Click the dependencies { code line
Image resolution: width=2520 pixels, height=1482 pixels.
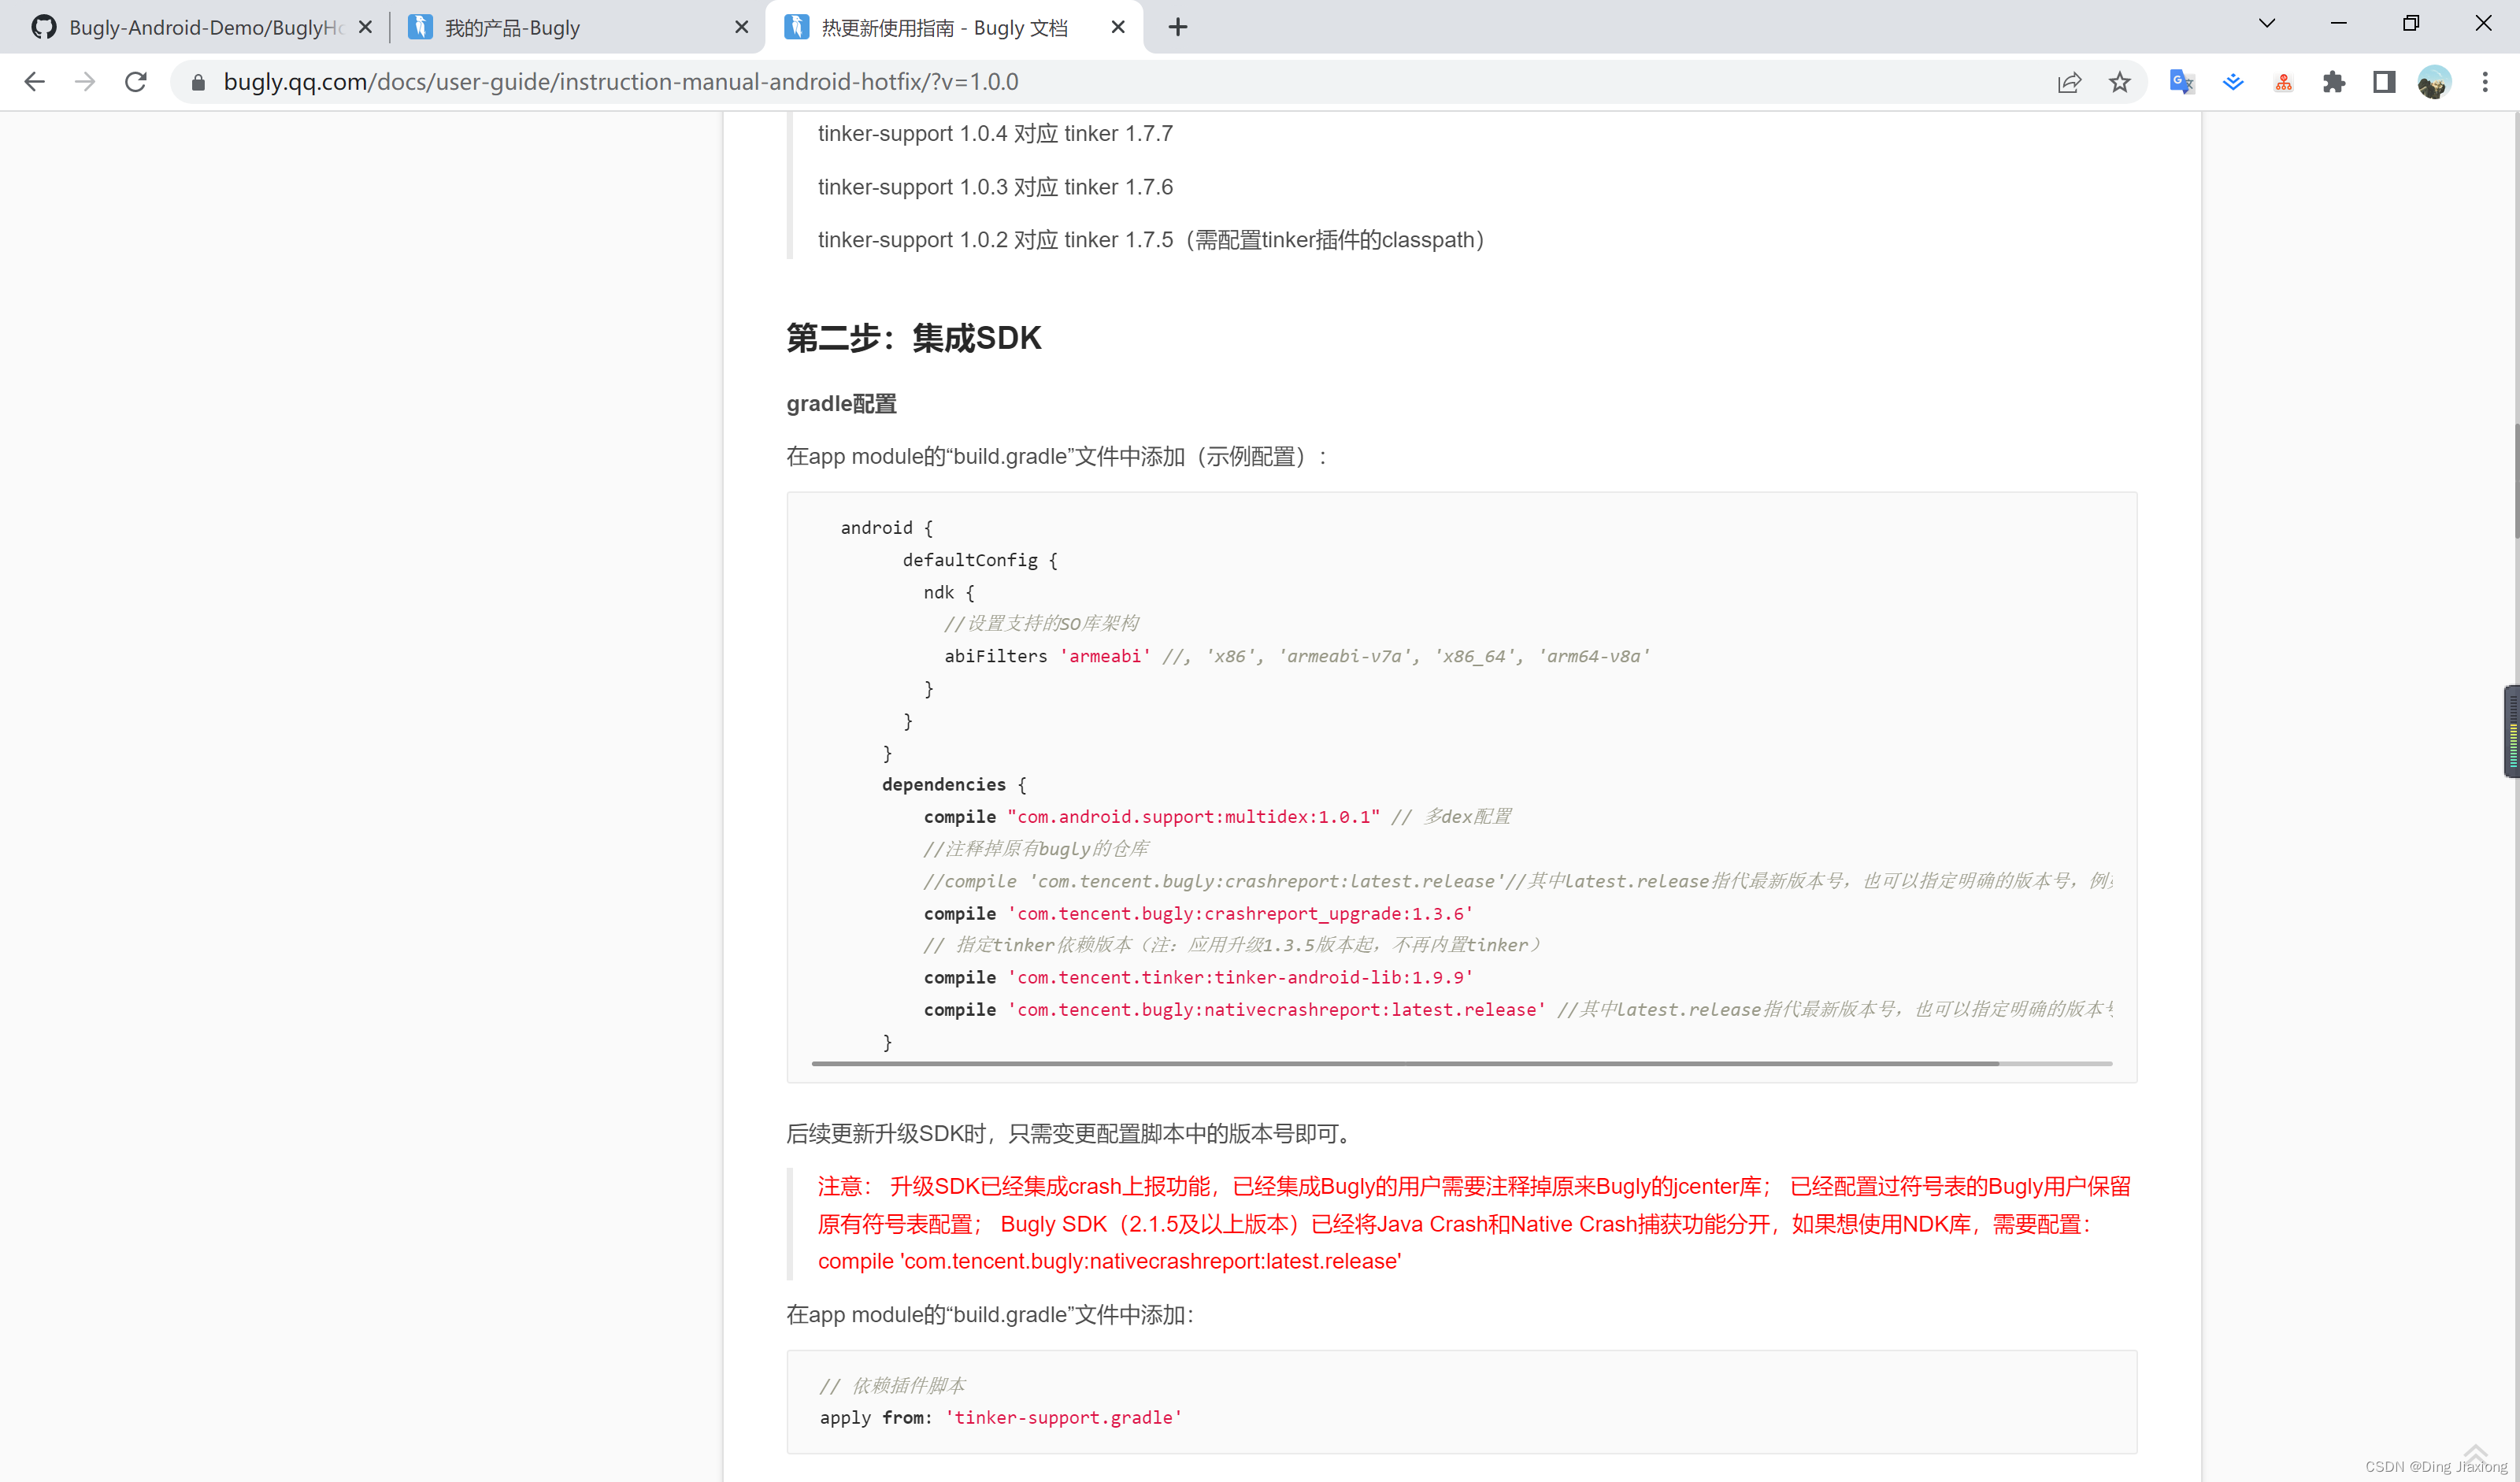[x=954, y=784]
